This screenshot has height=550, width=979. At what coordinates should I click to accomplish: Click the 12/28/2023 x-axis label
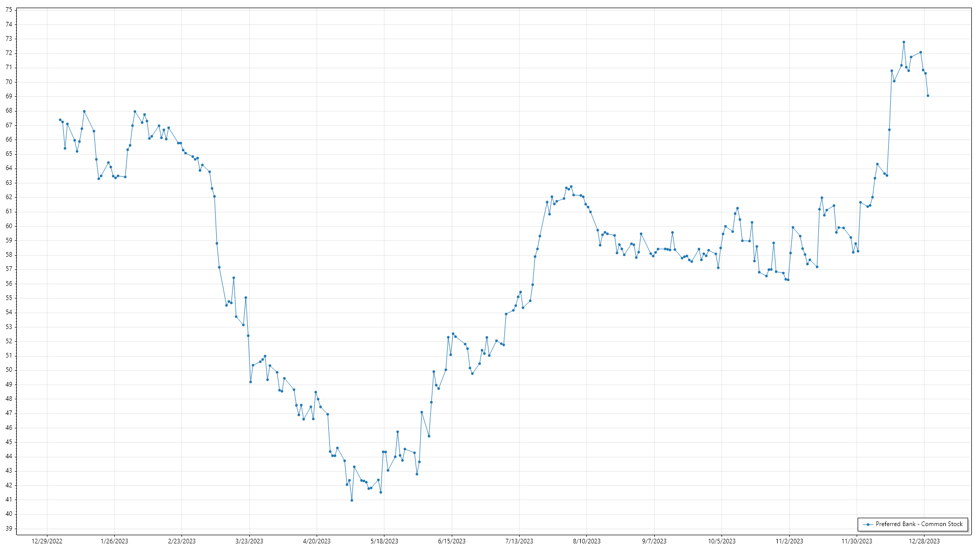point(924,541)
